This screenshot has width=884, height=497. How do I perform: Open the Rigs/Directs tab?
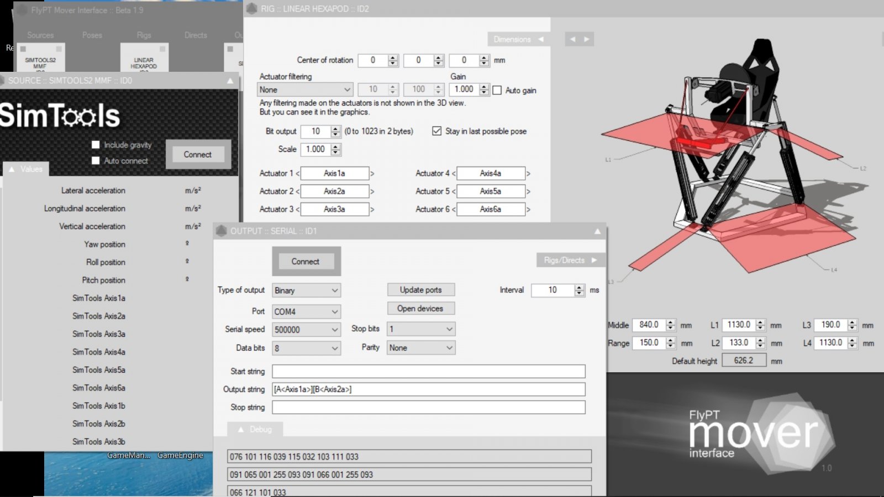(570, 260)
